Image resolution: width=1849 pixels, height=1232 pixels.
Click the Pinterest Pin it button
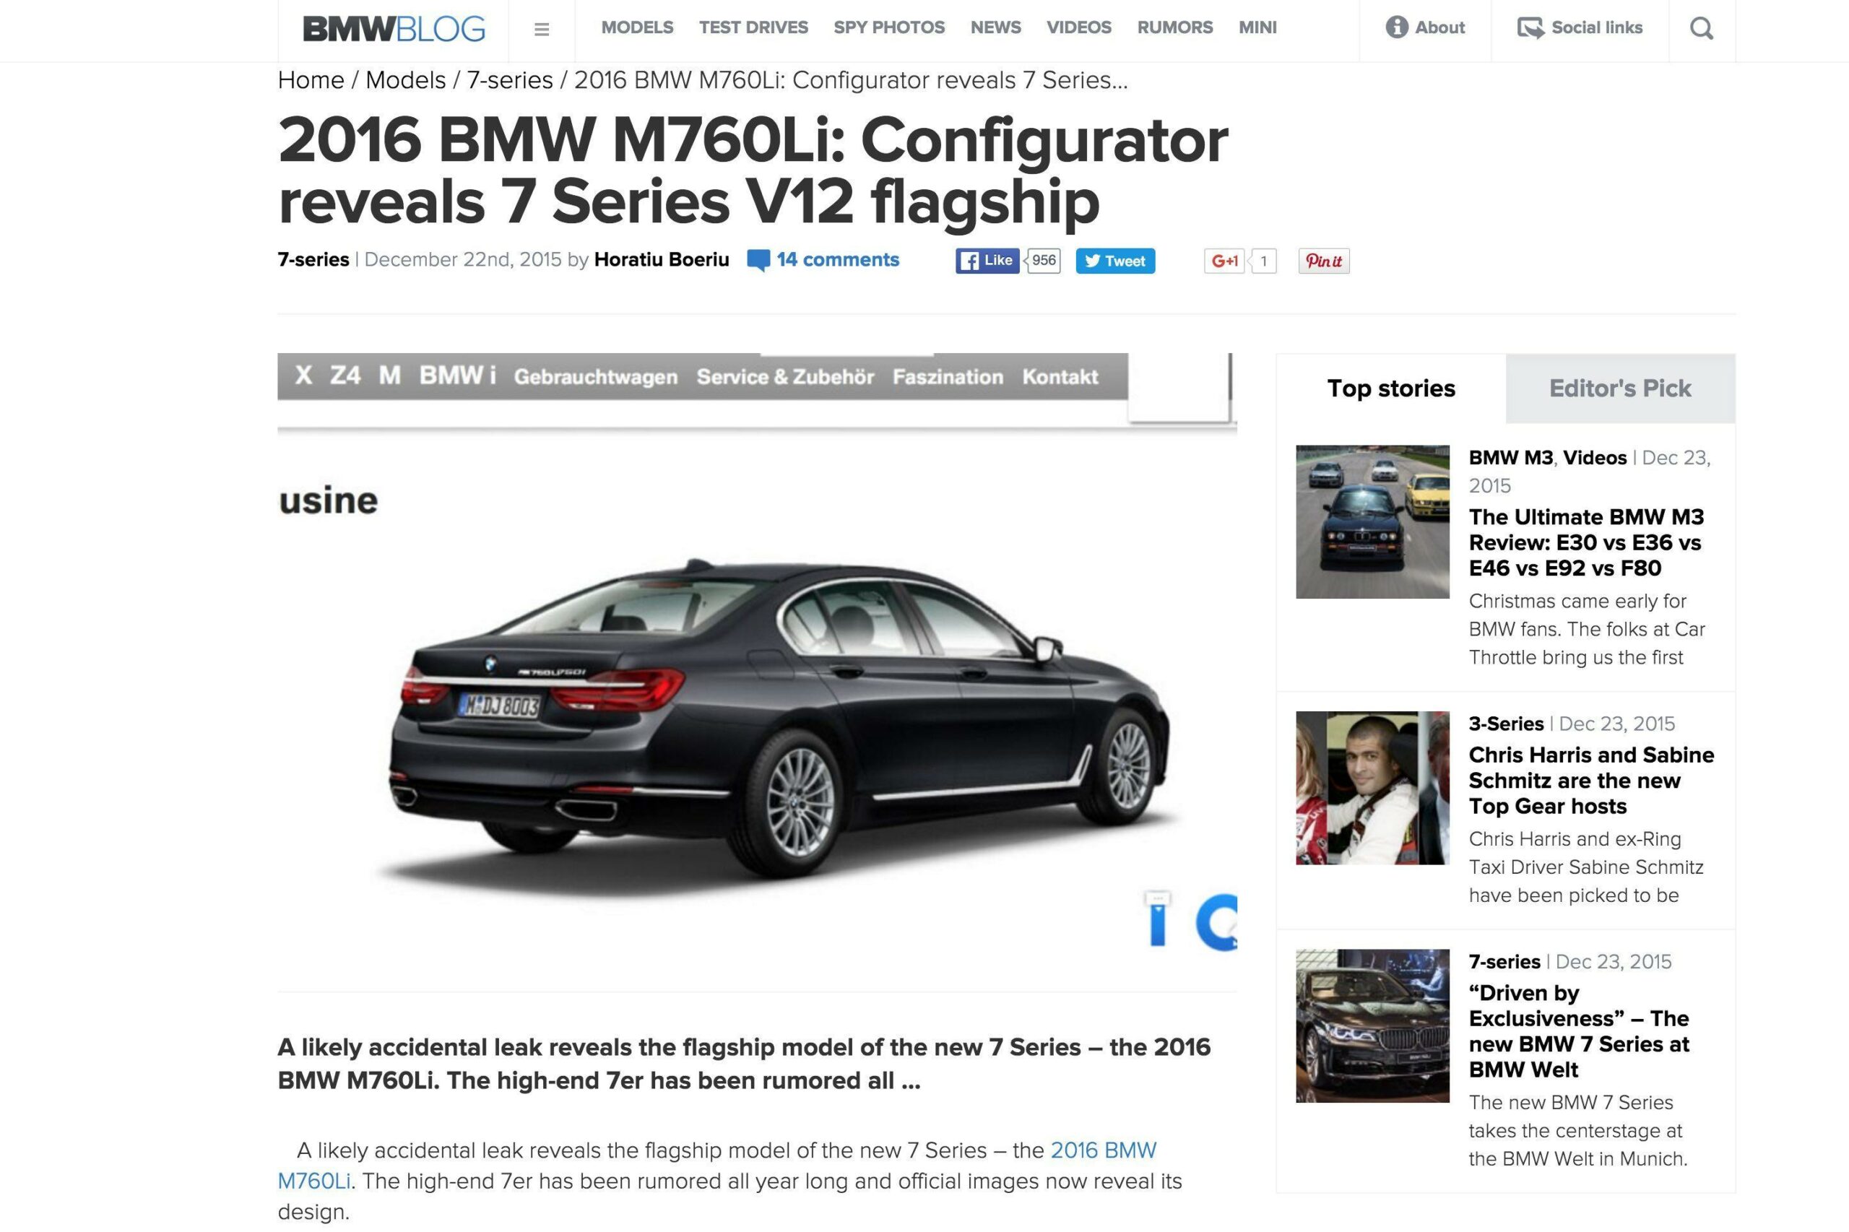(1323, 261)
